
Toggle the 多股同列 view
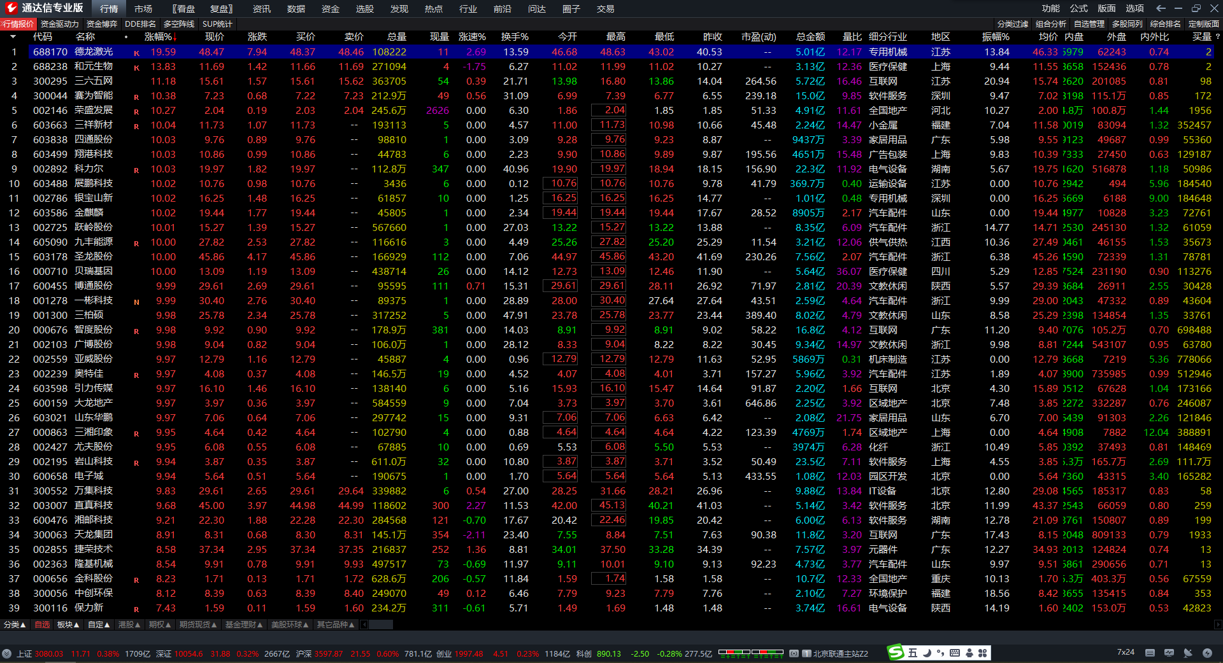(1127, 24)
